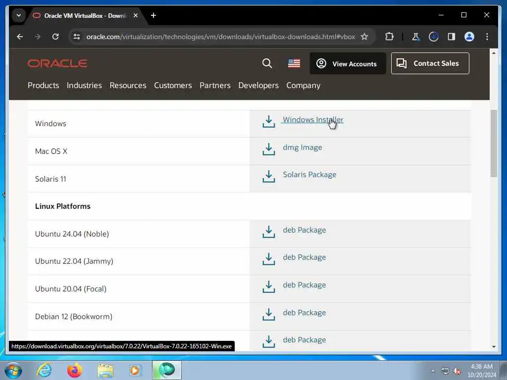
Task: Open the Partners menu
Action: [x=215, y=85]
